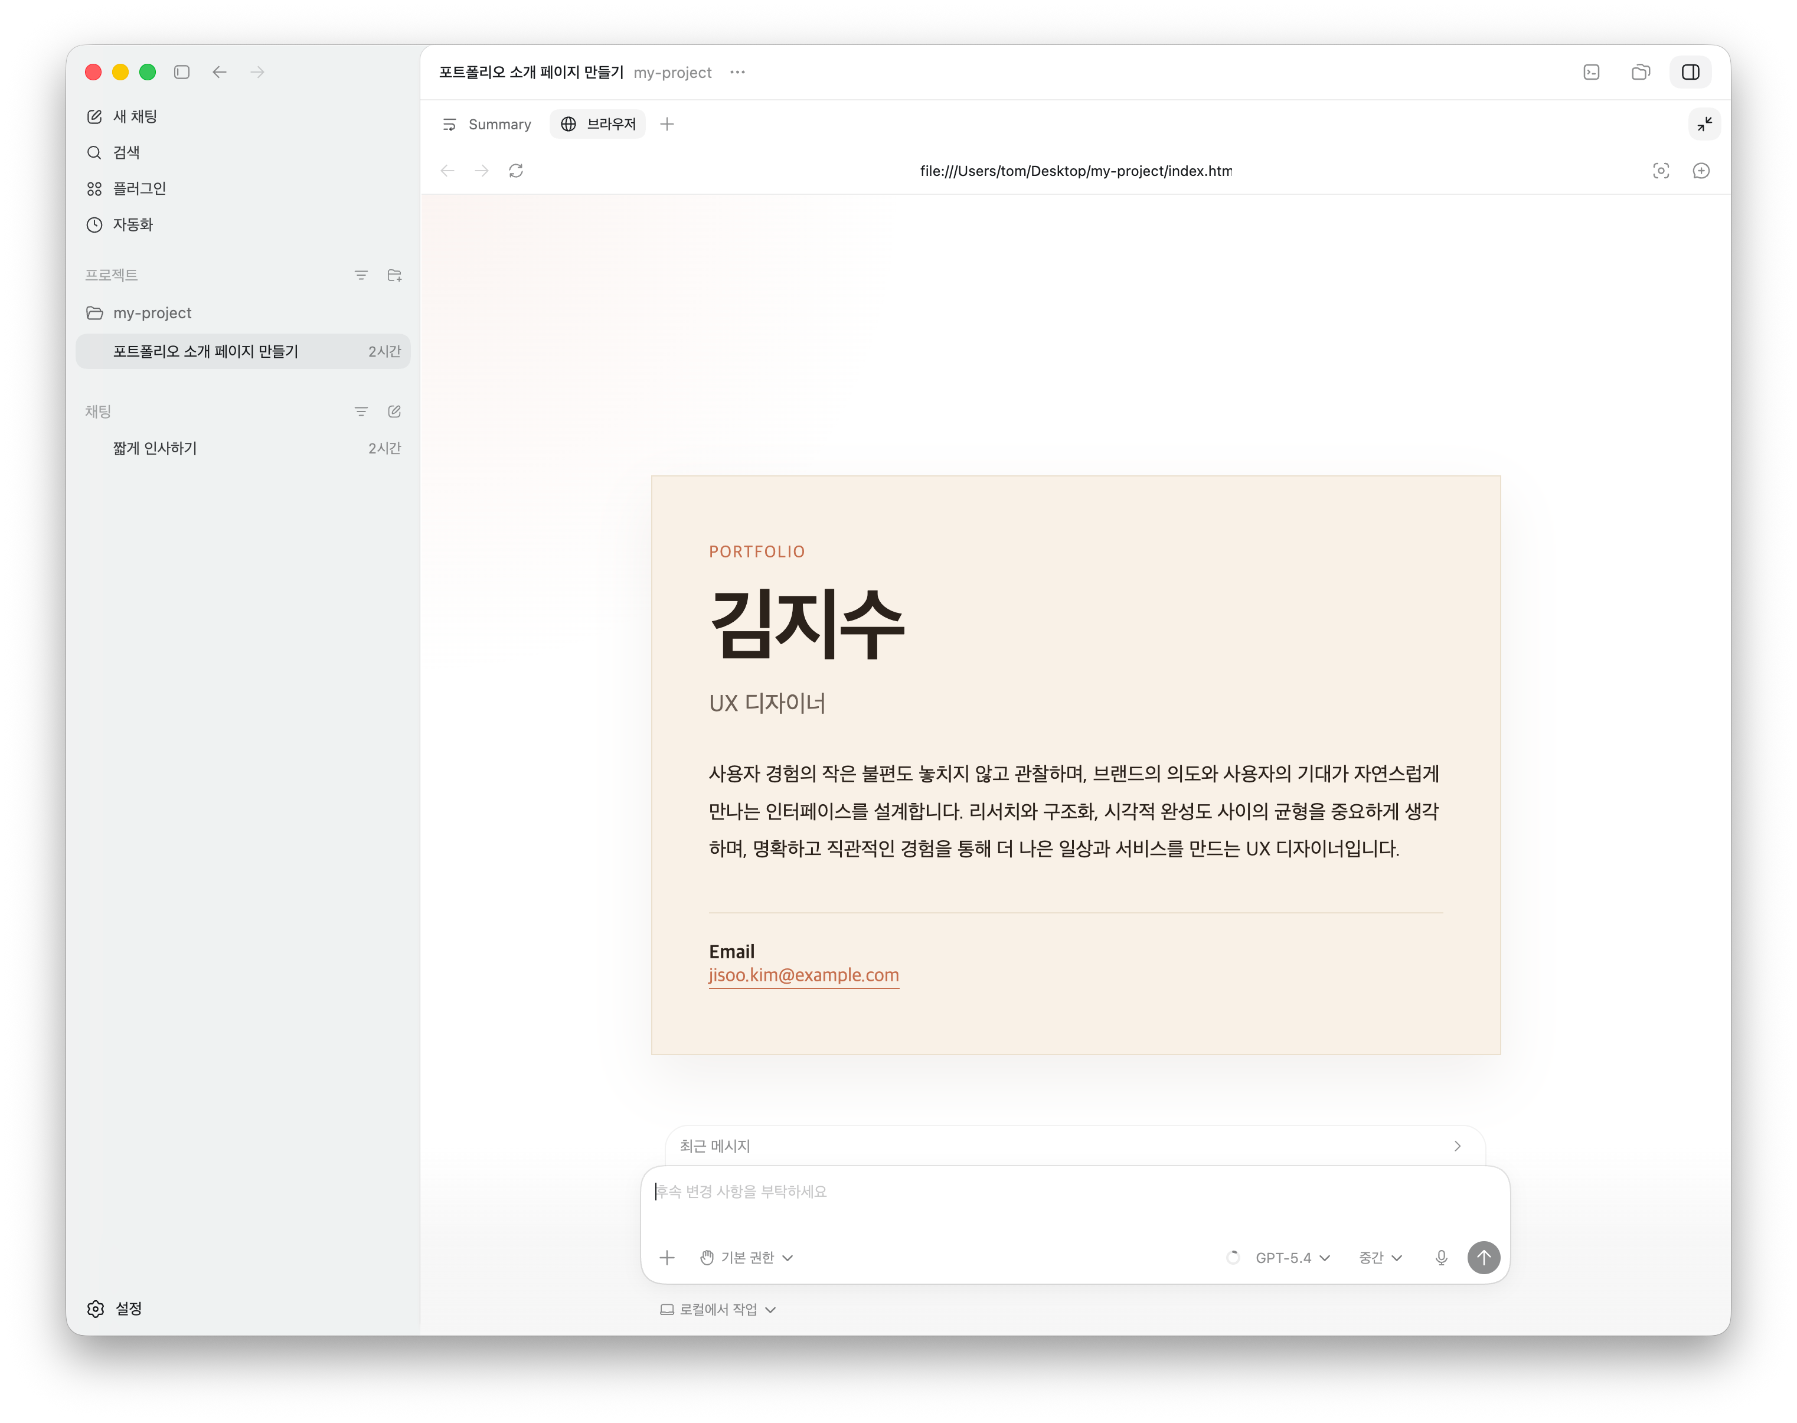Toggle the left sidebar visibility
Screen dimensions: 1797x1423
click(x=182, y=73)
